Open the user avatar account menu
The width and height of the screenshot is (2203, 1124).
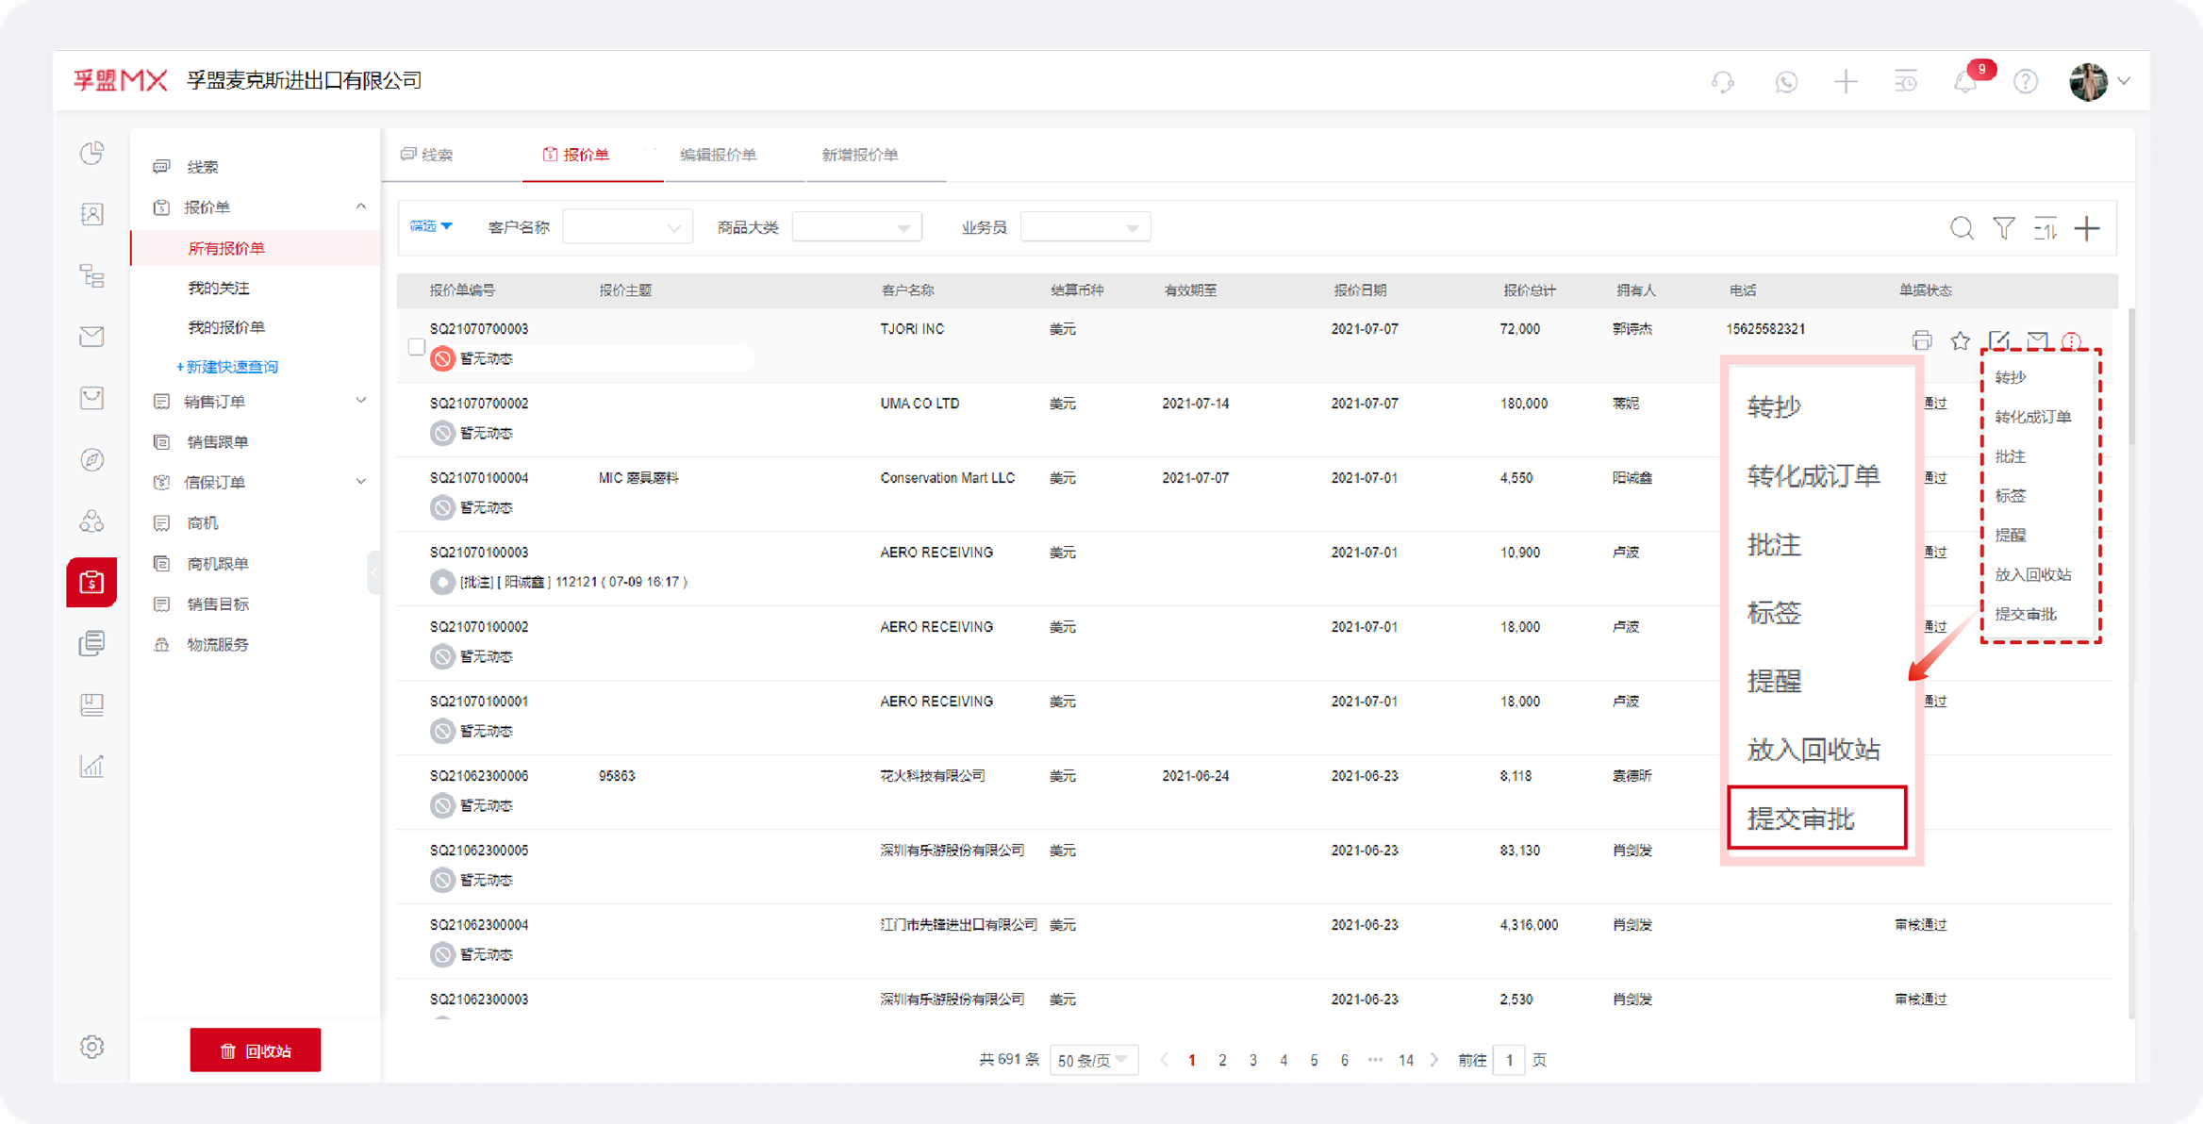[x=2098, y=82]
